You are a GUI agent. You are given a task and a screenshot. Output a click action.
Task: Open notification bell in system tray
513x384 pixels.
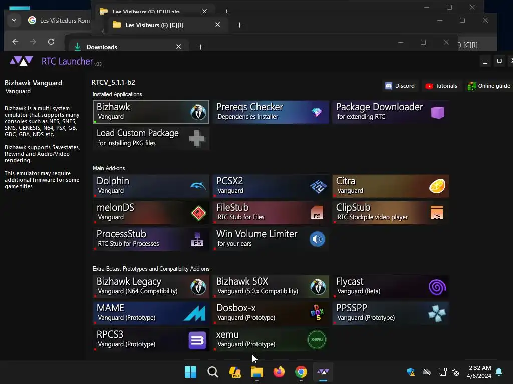(x=499, y=372)
